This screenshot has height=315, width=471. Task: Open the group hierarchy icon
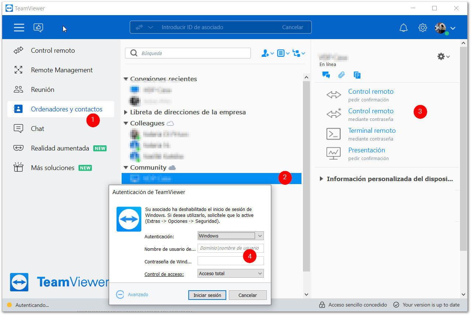pos(297,53)
